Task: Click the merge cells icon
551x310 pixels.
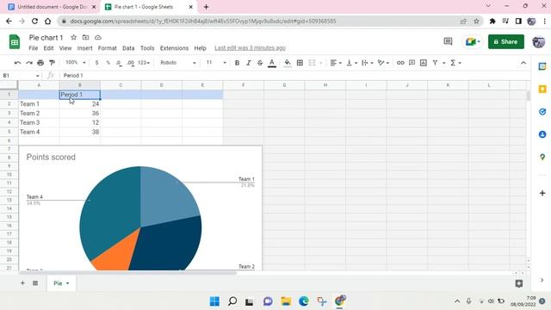Action: (x=312, y=63)
